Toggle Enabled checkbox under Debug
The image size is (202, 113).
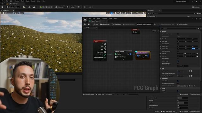(x=178, y=91)
